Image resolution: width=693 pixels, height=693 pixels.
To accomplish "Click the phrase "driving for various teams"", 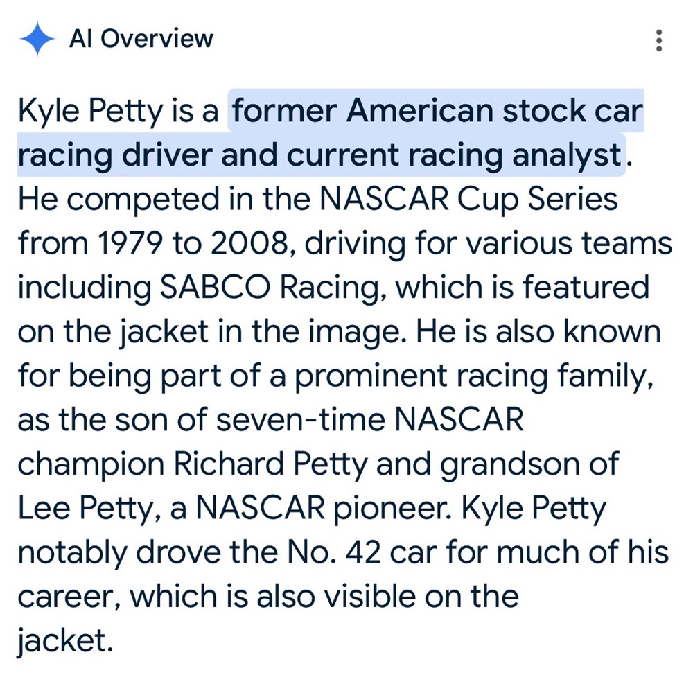I will click(x=489, y=243).
